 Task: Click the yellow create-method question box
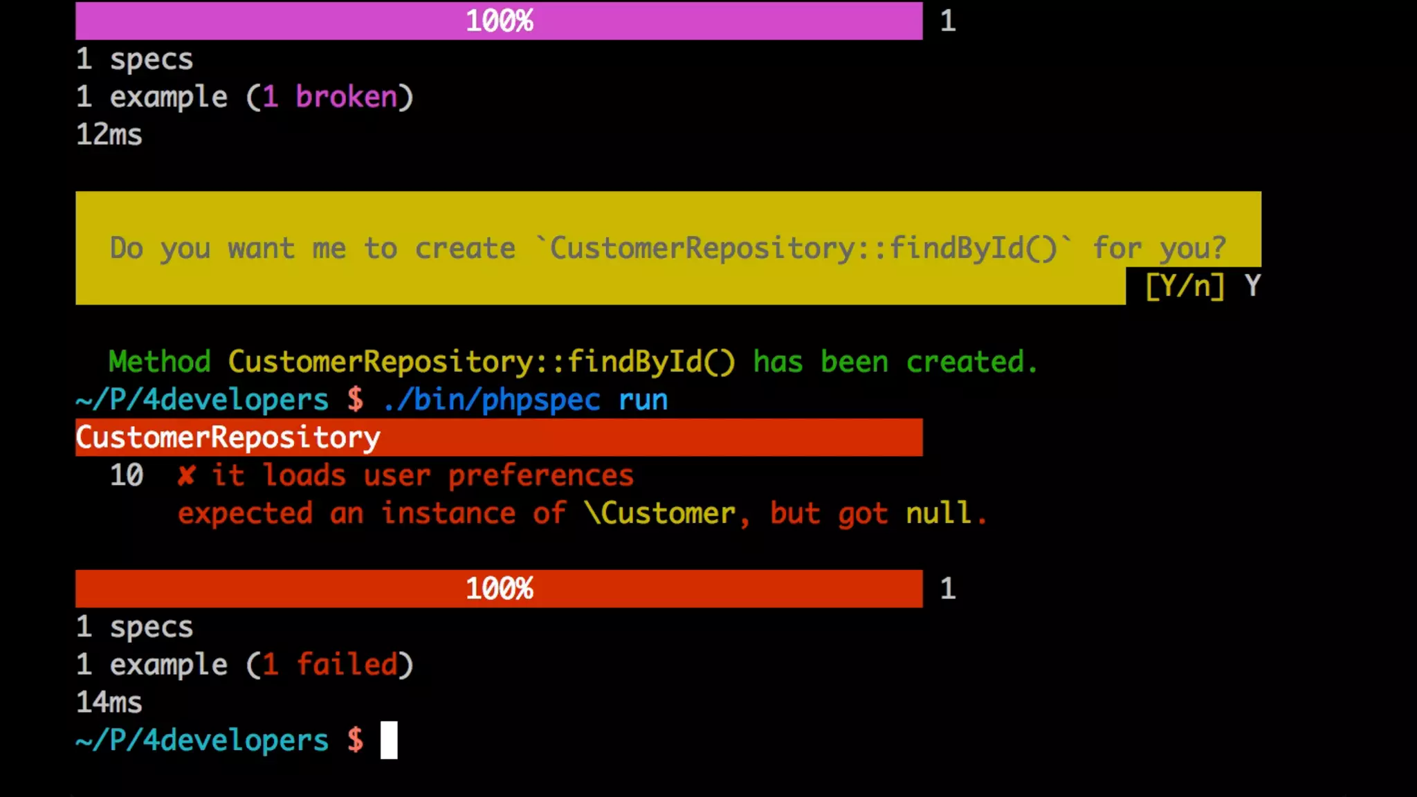[x=667, y=248]
